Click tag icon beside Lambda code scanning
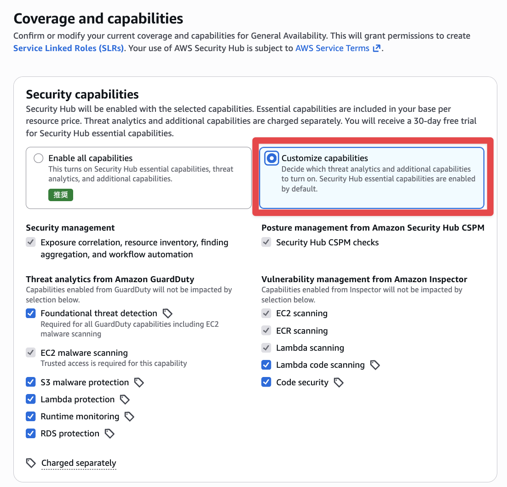507x487 pixels. pyautogui.click(x=375, y=365)
